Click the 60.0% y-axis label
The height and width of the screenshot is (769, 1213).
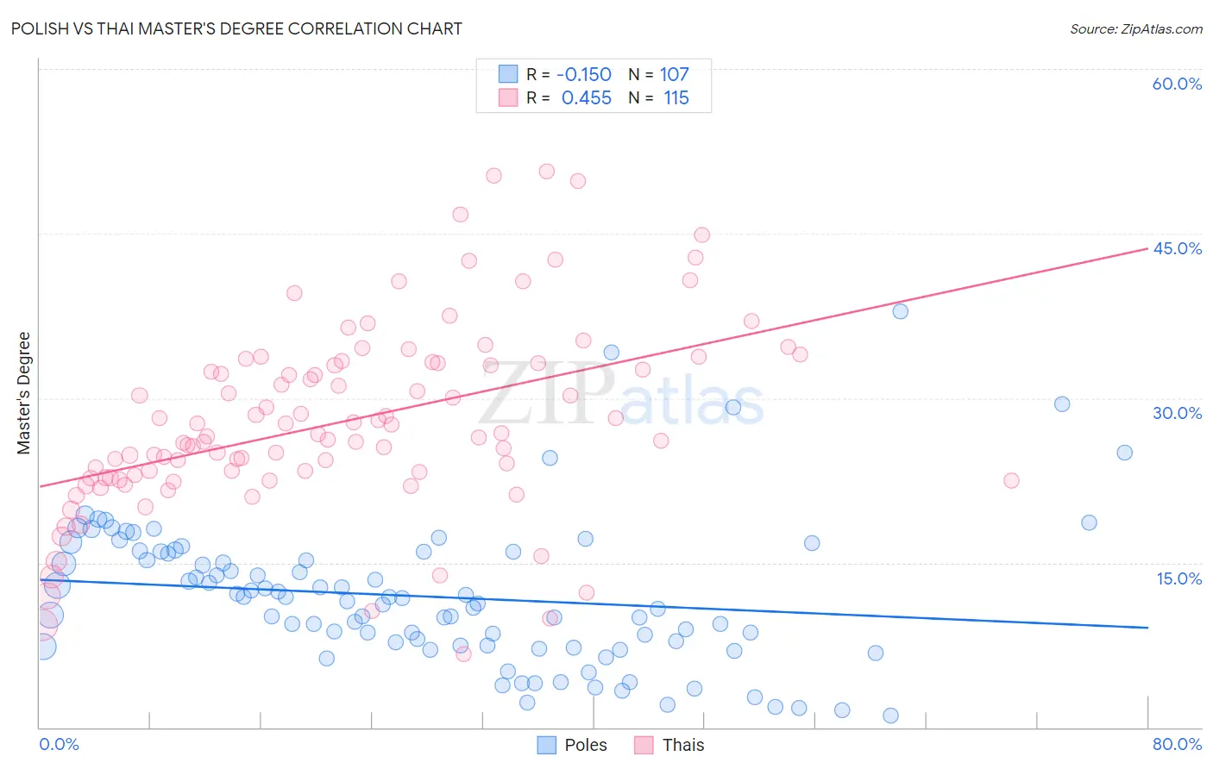pyautogui.click(x=1177, y=84)
